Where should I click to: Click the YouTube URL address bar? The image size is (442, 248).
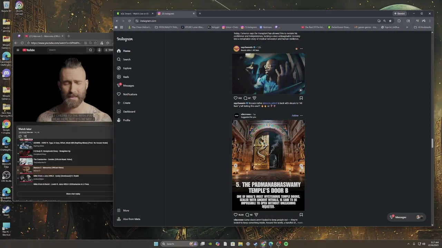click(x=55, y=43)
